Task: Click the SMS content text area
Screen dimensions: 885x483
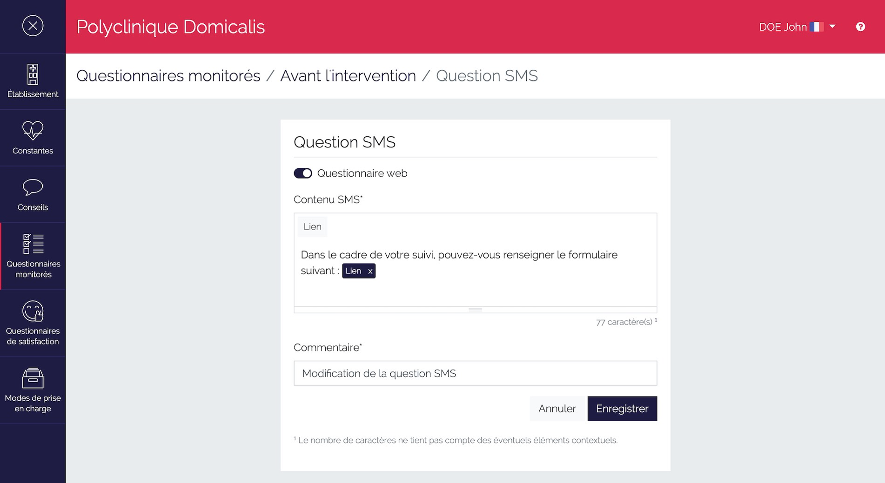Action: (475, 293)
